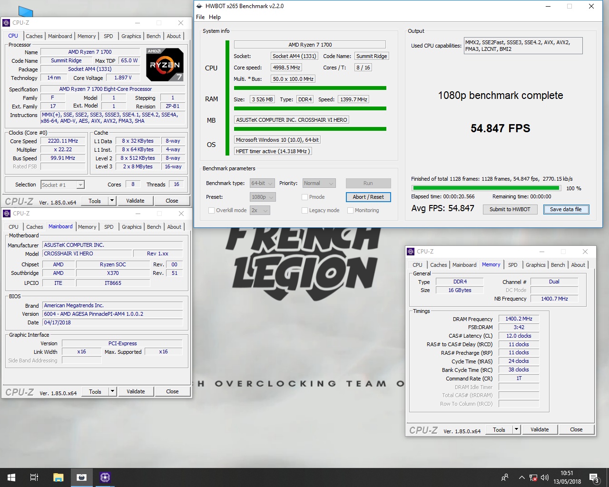Open the Preset 1080p dropdown

[262, 197]
